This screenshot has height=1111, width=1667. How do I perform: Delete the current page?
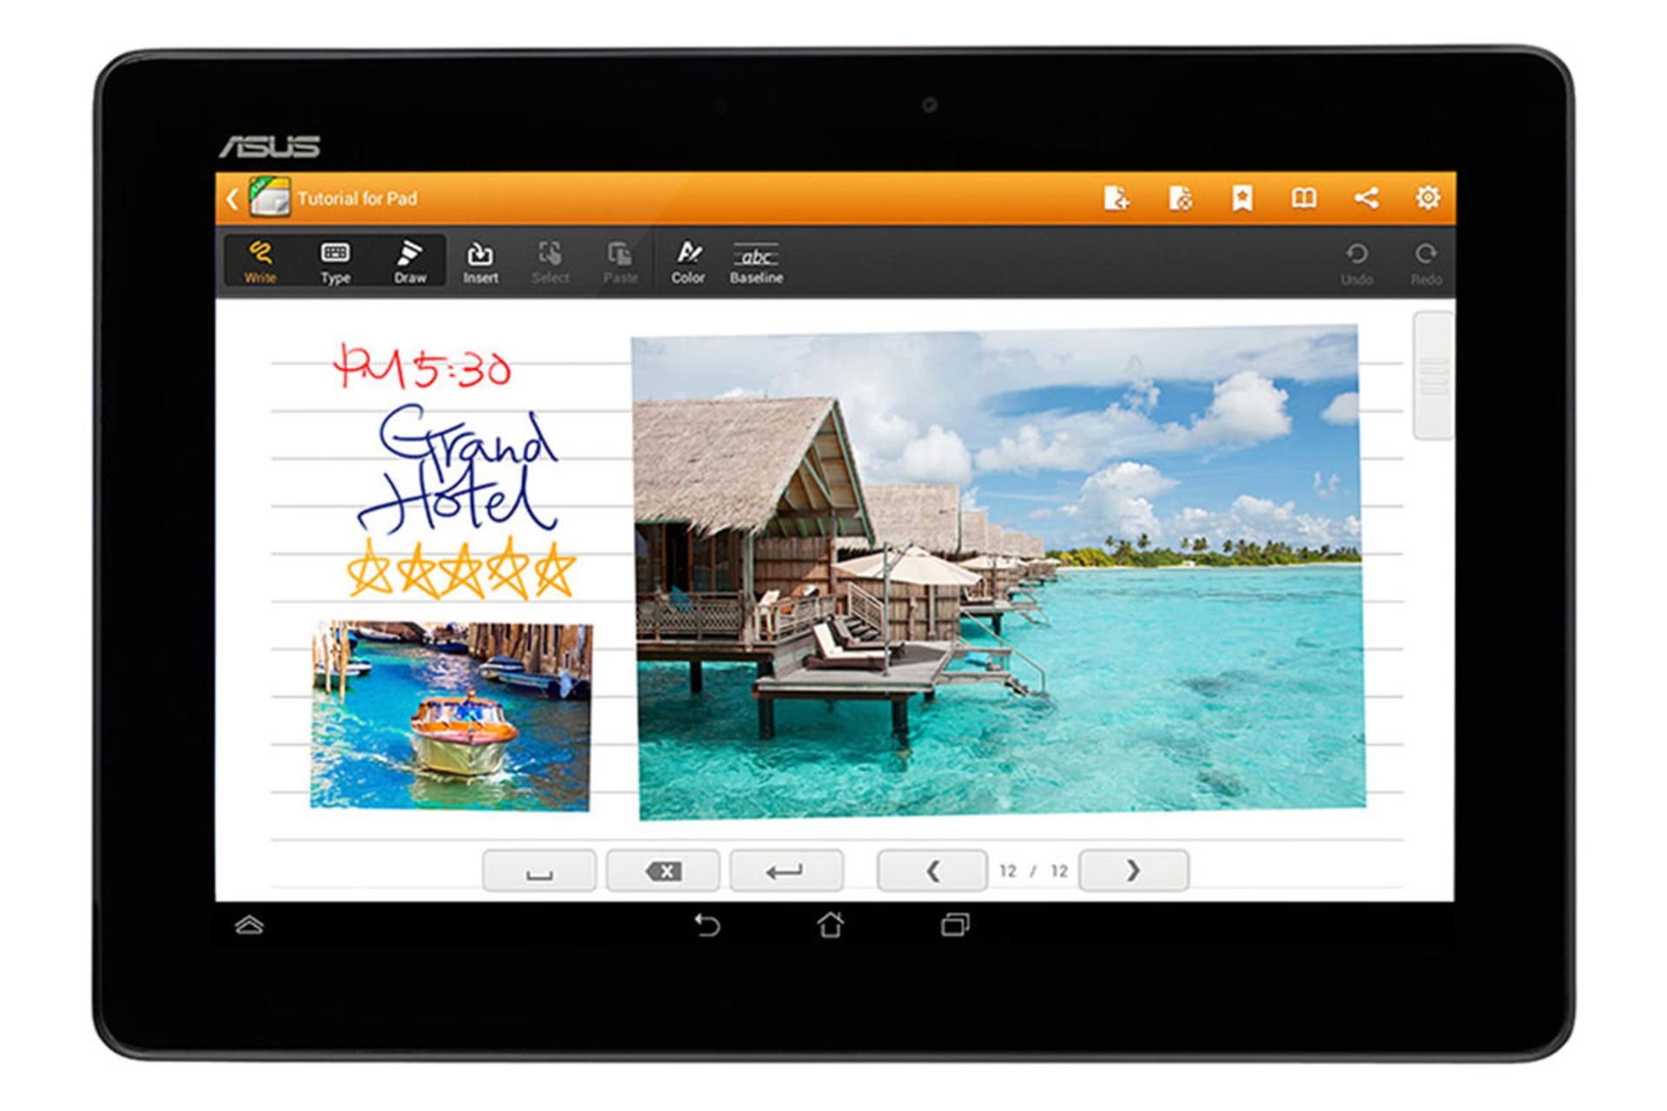coord(1179,198)
